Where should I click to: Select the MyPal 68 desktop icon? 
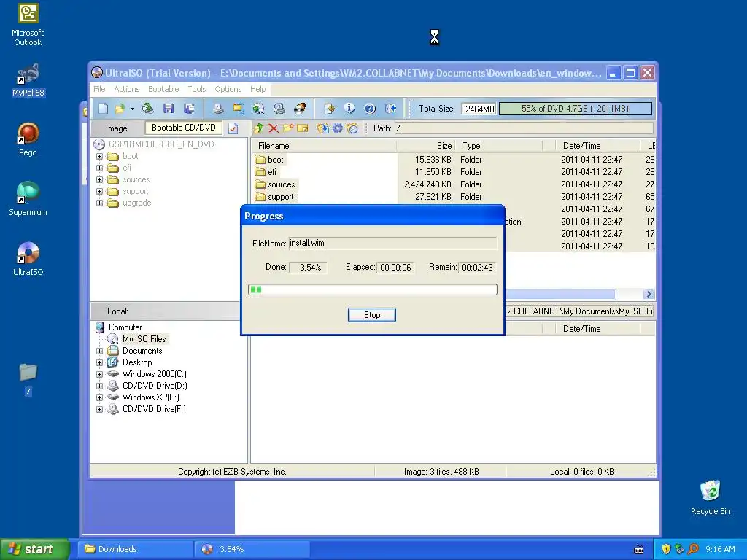[x=28, y=80]
